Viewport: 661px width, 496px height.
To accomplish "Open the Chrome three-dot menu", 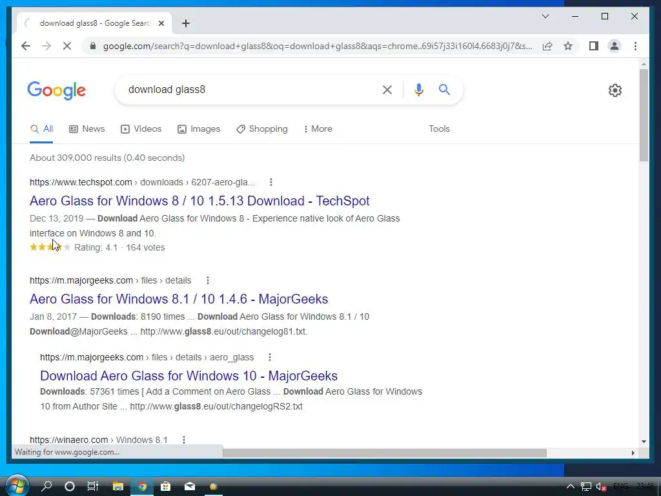I will [635, 46].
